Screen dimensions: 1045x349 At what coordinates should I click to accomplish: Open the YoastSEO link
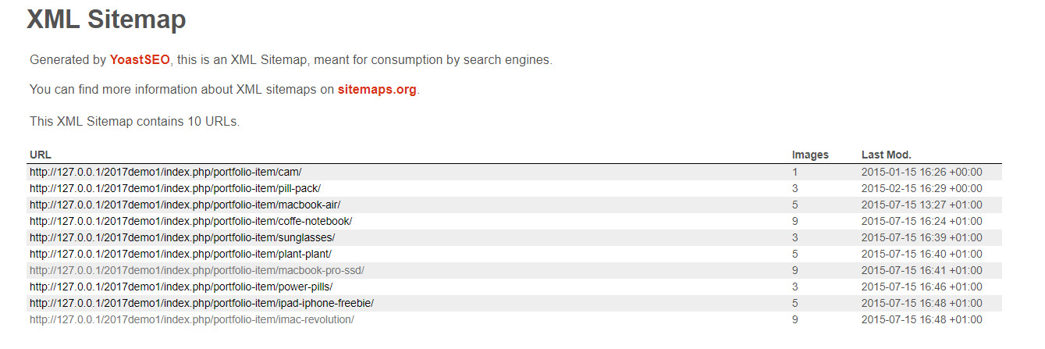tap(140, 60)
